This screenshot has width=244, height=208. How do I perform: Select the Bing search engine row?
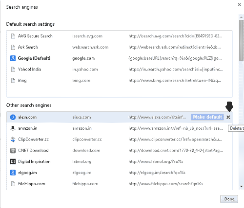point(120,81)
